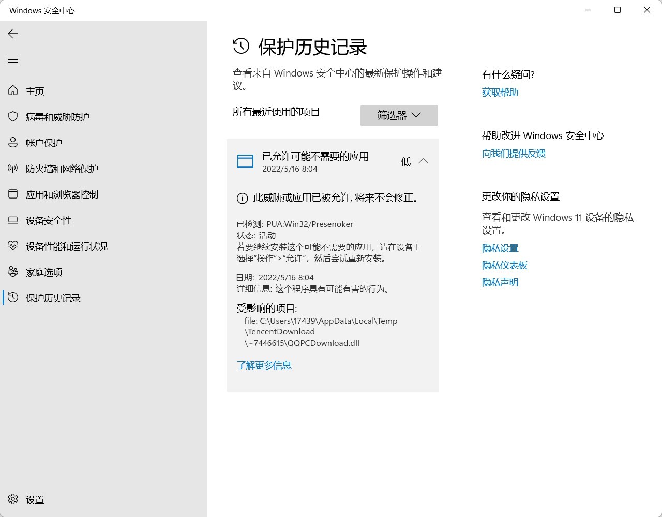This screenshot has width=662, height=517.
Task: Click the laptop icon for 设备安全性
Action: [x=13, y=220]
